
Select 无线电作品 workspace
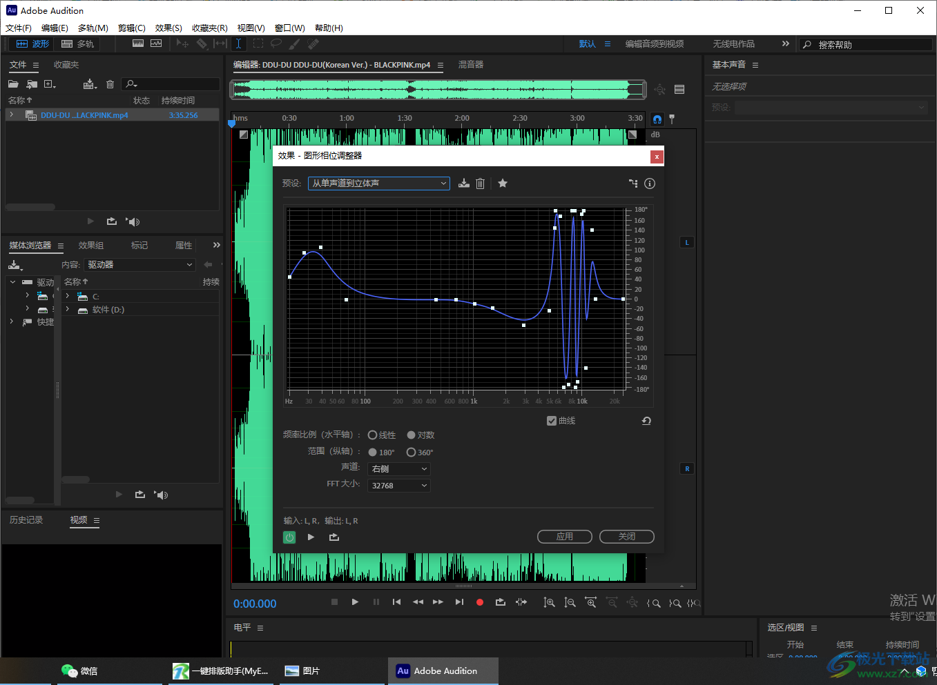tap(733, 44)
